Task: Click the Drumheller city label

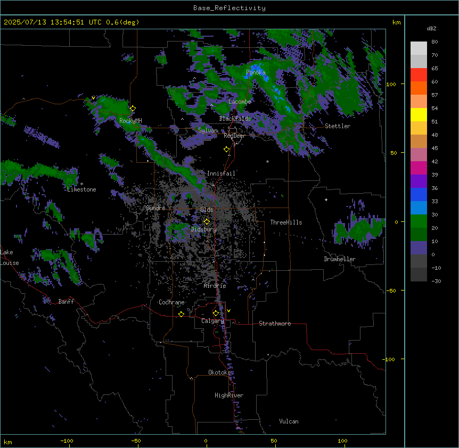Action: 340,259
